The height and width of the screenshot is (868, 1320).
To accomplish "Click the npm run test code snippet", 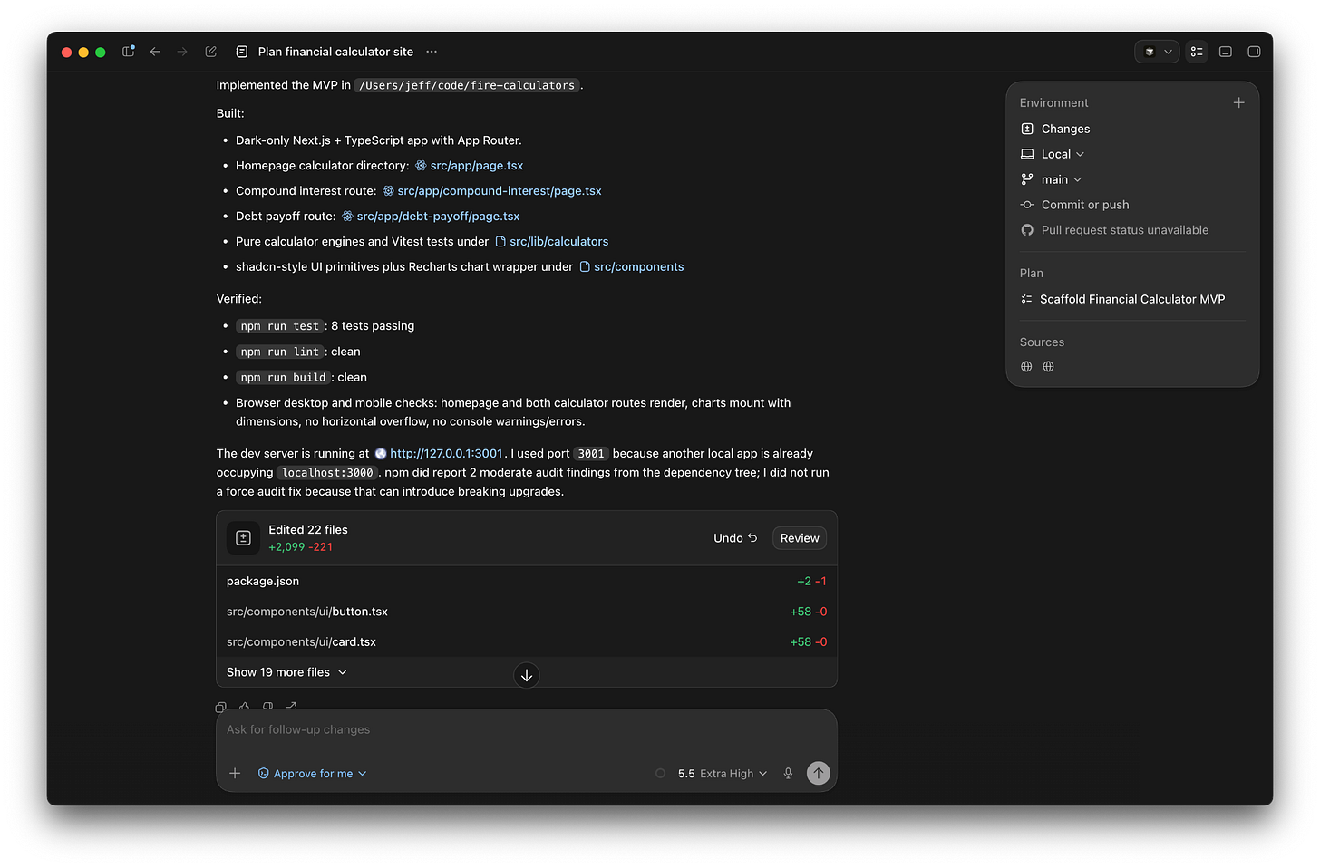I will (280, 326).
